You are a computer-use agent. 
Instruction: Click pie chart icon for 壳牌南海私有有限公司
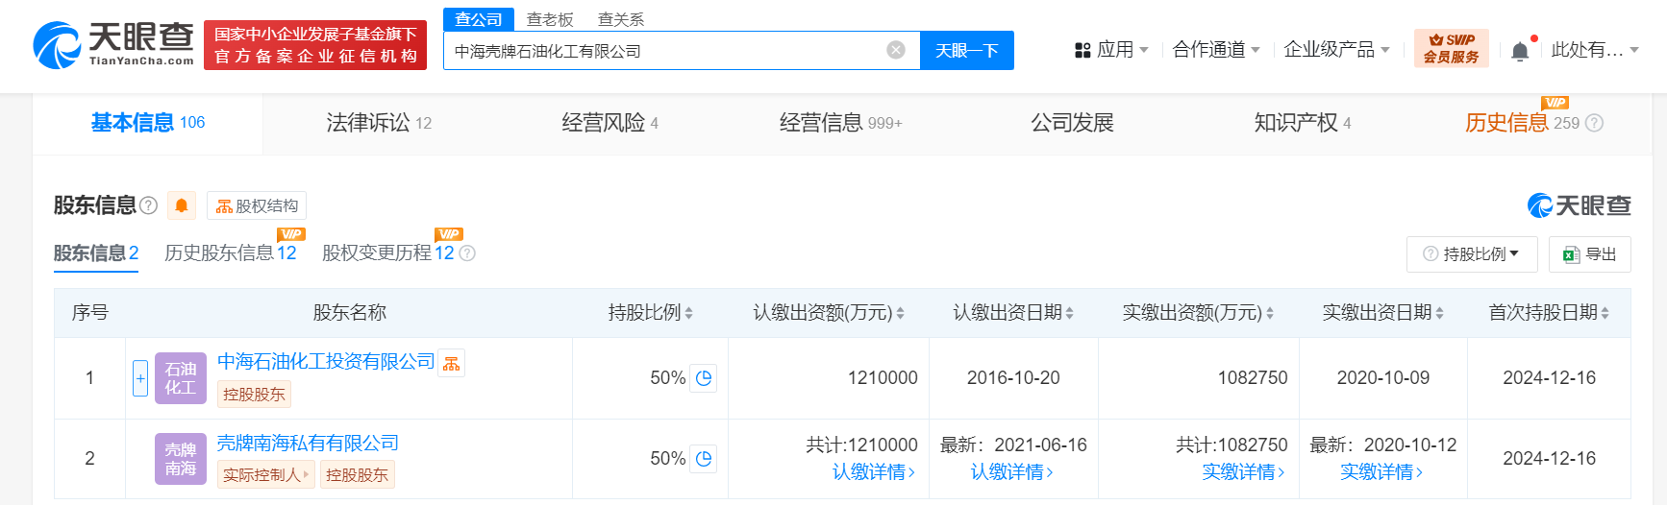coord(704,459)
